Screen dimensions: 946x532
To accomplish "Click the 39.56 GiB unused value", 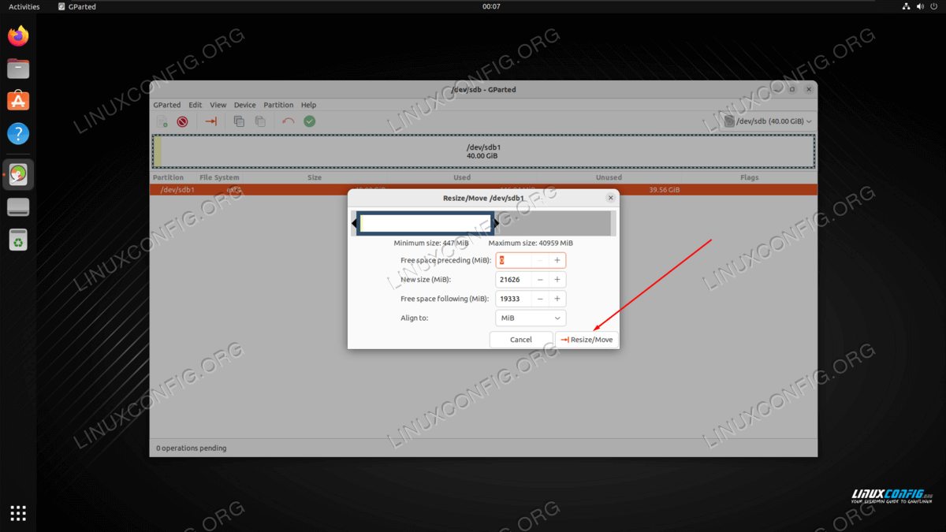I will coord(665,190).
